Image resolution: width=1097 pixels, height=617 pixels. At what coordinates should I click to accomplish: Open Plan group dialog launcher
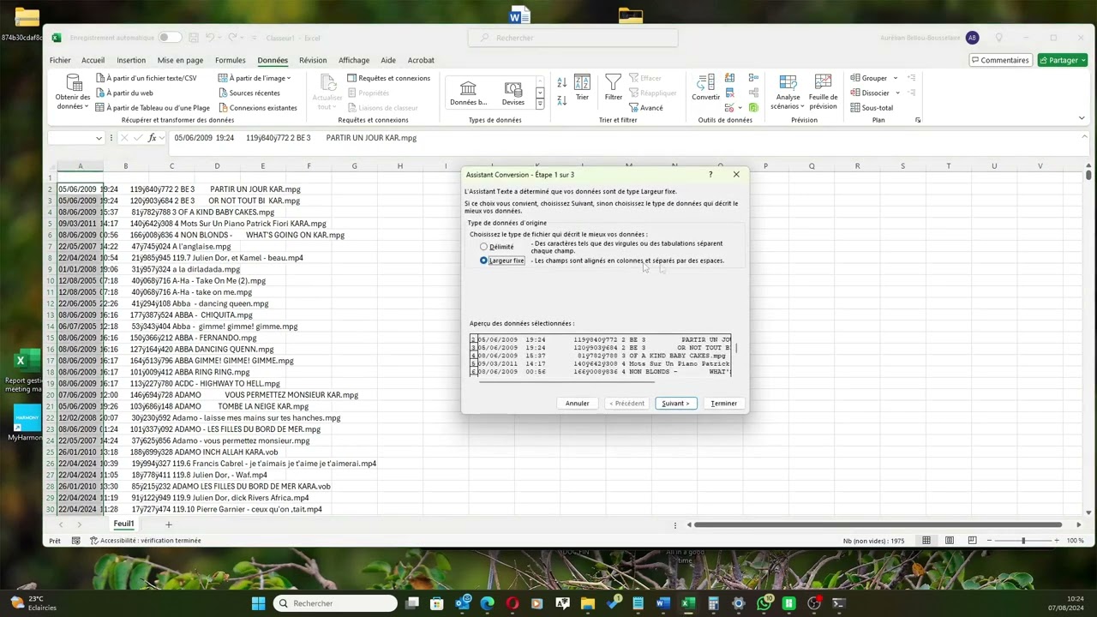[918, 120]
